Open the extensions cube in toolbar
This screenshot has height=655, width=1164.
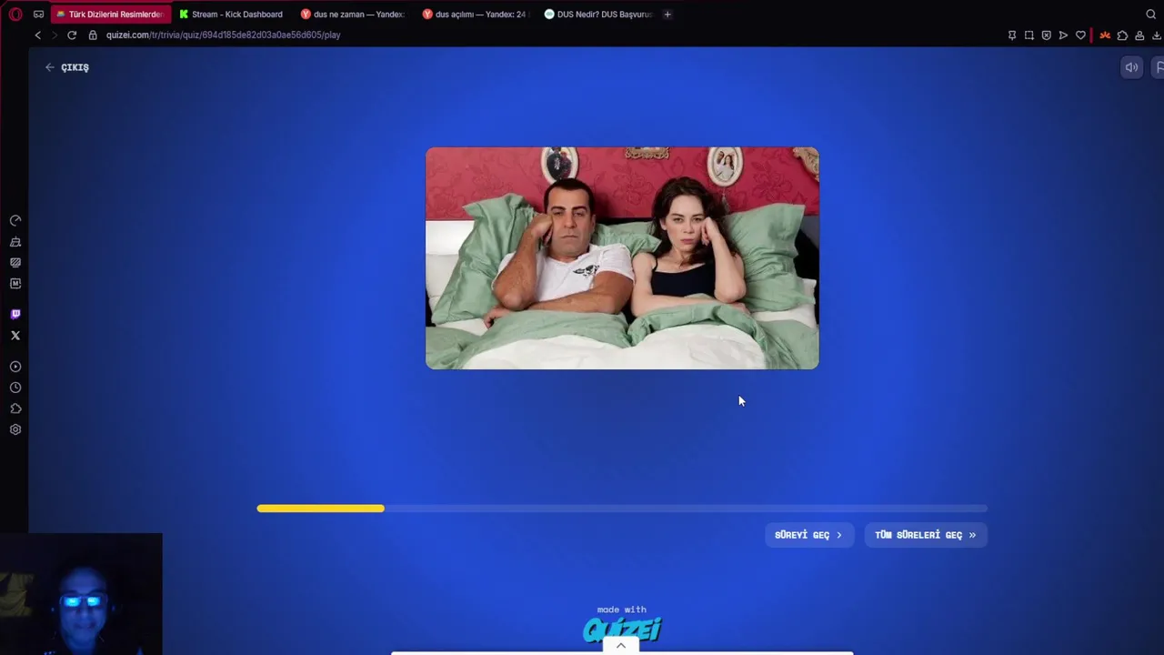[1122, 35]
